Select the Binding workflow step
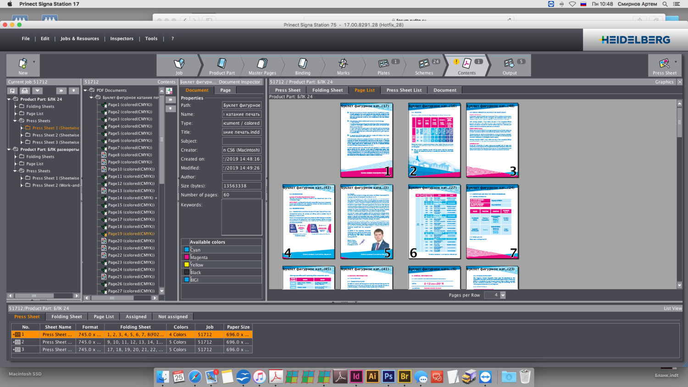The width and height of the screenshot is (688, 387). click(303, 65)
